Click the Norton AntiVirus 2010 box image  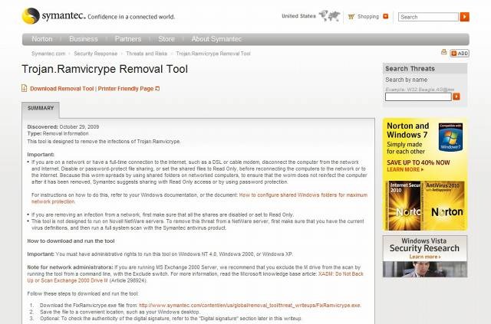pos(444,205)
